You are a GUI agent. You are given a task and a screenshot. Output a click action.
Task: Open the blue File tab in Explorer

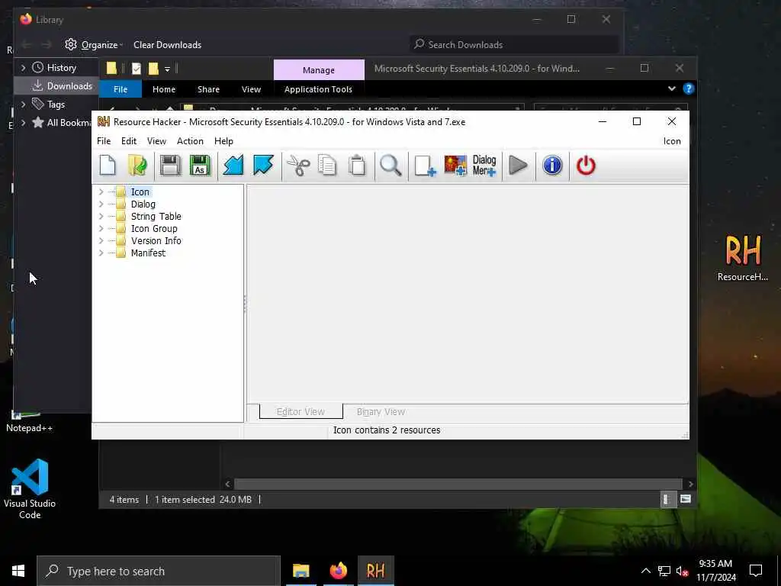pos(121,89)
